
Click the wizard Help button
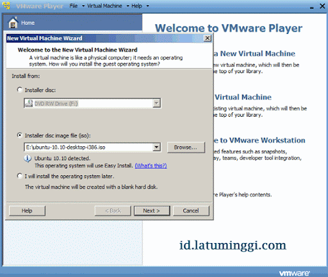(x=27, y=211)
